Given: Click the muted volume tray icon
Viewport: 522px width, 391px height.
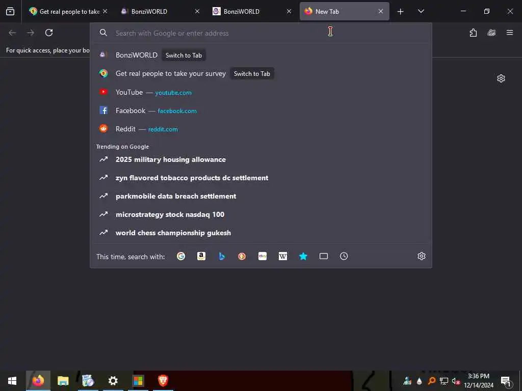Looking at the screenshot, I should coord(456,381).
